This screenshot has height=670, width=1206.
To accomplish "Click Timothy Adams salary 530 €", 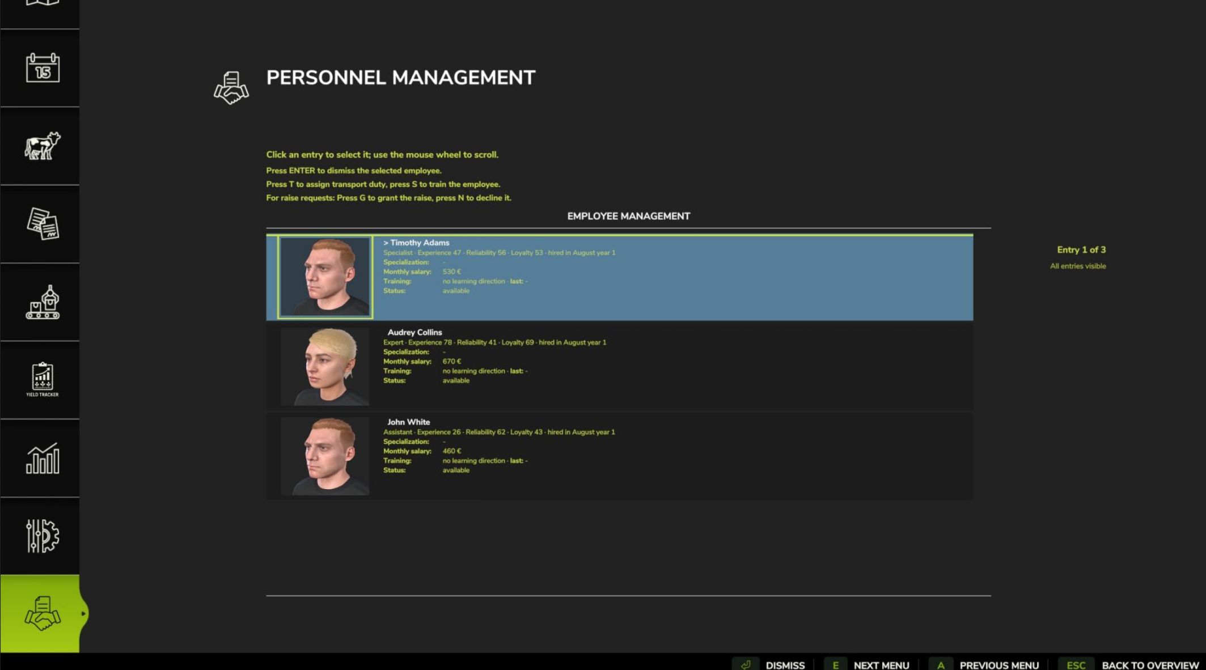I will [x=451, y=272].
